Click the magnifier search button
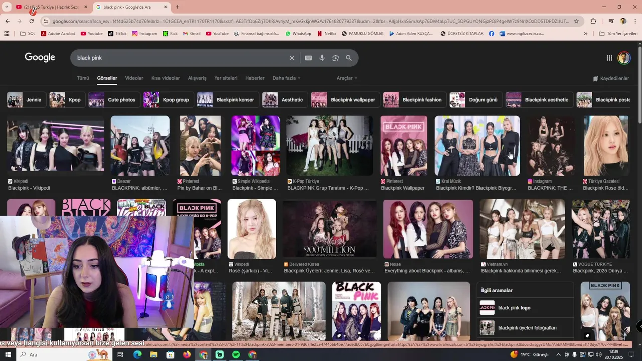 [x=349, y=58]
